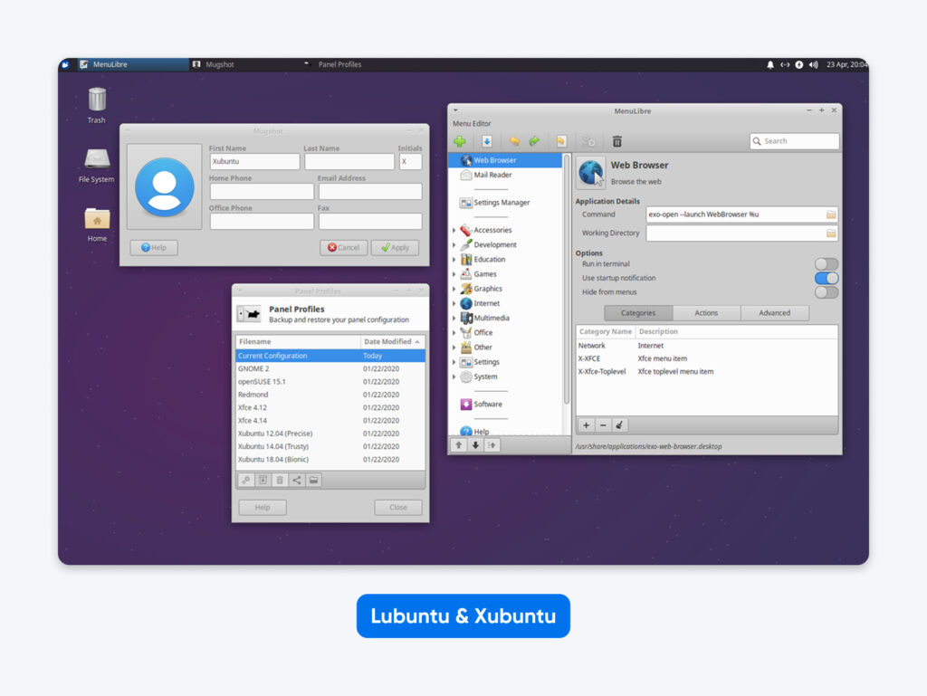Add a new launcher in MenuLibre

[x=460, y=141]
